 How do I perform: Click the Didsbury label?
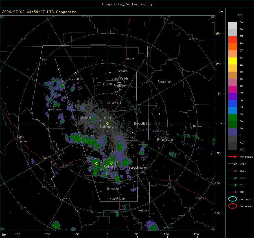pyautogui.click(x=106, y=127)
